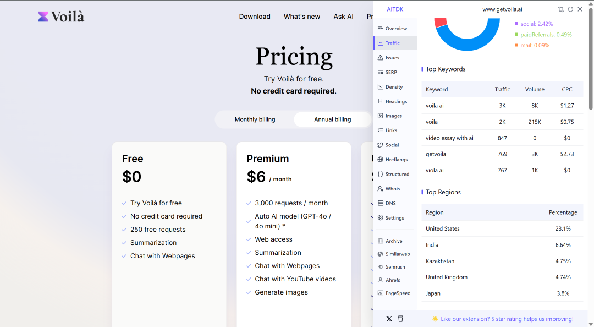Click the Similarweb icon
The image size is (594, 327).
point(381,254)
